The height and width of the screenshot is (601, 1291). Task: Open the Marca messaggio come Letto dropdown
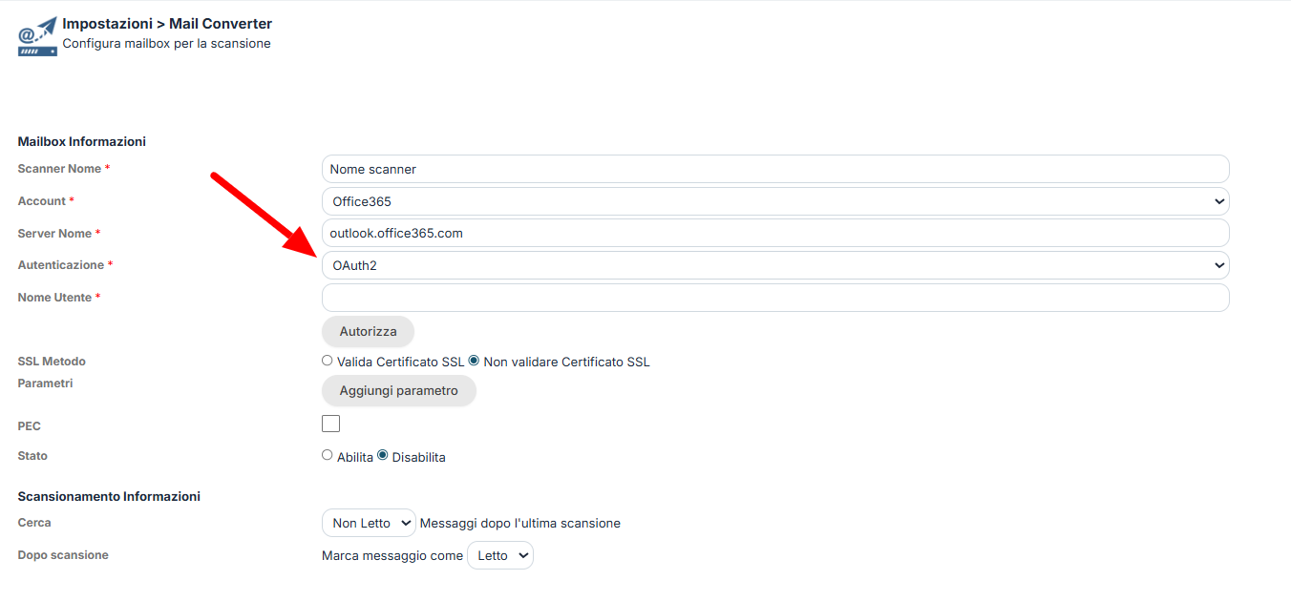(x=500, y=555)
